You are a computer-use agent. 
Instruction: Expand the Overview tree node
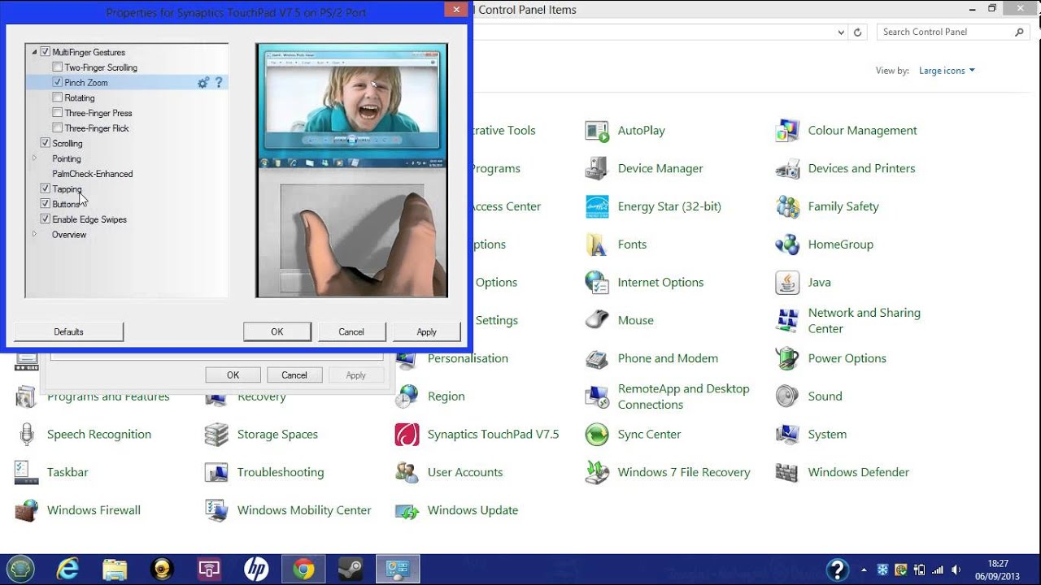[x=34, y=234]
